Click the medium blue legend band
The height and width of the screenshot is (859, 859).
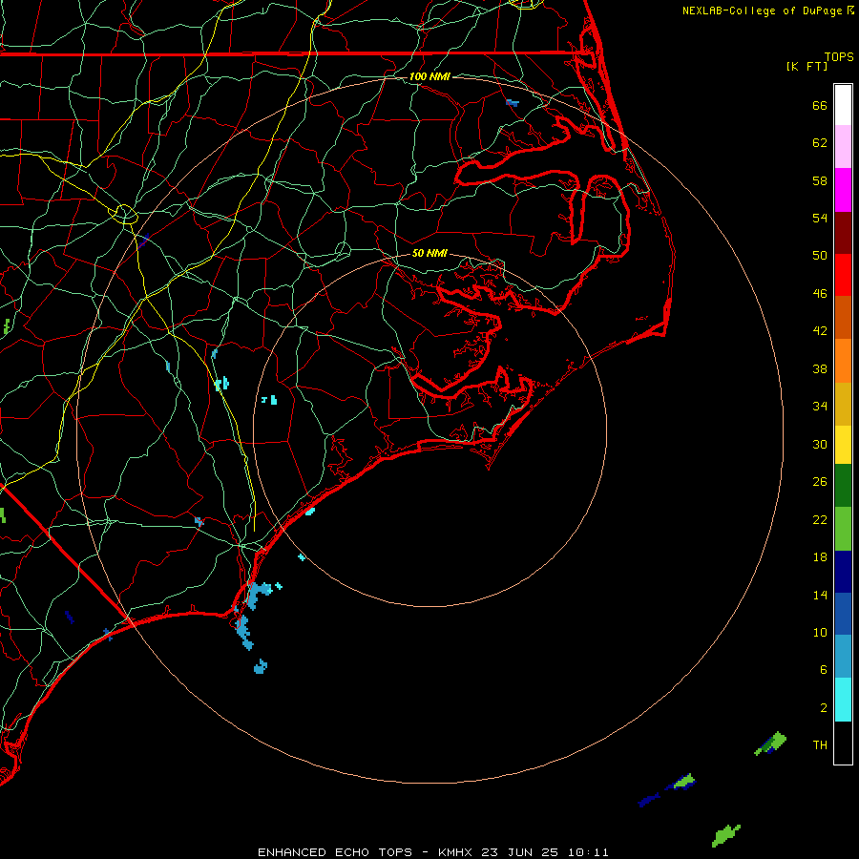click(843, 614)
